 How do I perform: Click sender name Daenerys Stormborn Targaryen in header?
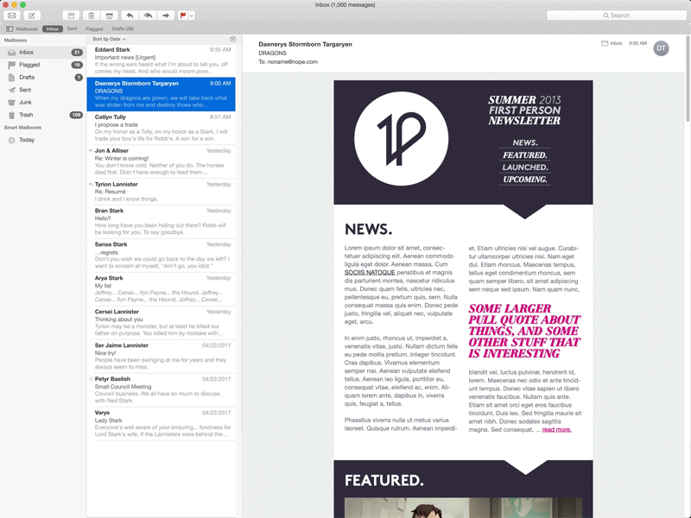305,44
